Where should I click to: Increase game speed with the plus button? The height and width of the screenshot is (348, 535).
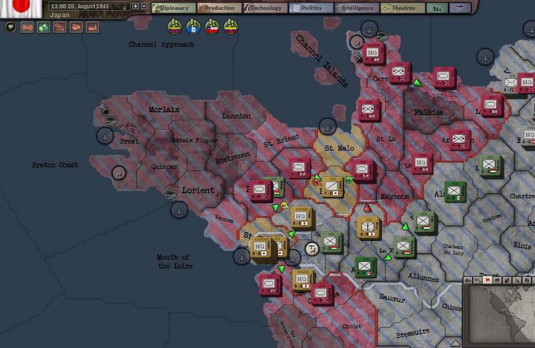pos(136,7)
